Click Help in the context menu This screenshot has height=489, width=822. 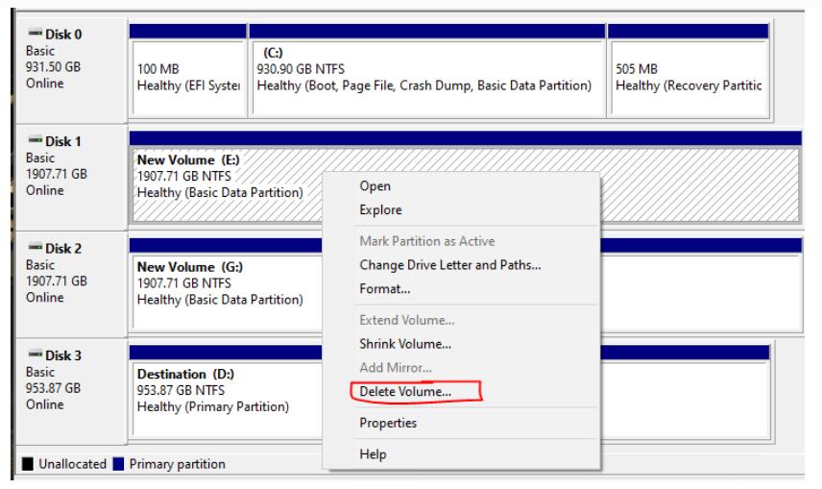coord(373,454)
